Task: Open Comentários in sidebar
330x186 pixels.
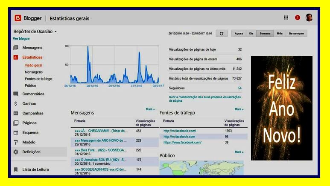Action: [33, 94]
